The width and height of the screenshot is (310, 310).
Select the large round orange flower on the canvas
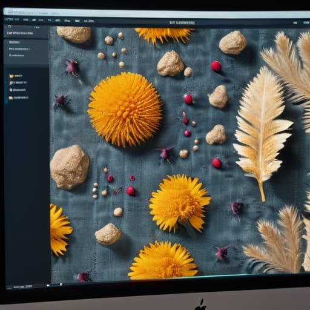coord(125,110)
